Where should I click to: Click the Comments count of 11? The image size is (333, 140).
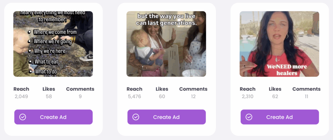306,96
